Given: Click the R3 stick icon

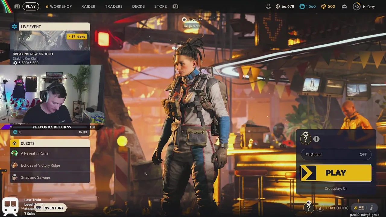Looking at the screenshot, I should coord(268,6).
